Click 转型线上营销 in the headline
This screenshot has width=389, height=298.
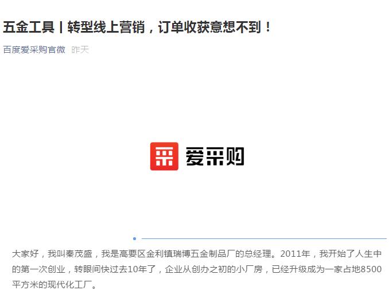106,27
